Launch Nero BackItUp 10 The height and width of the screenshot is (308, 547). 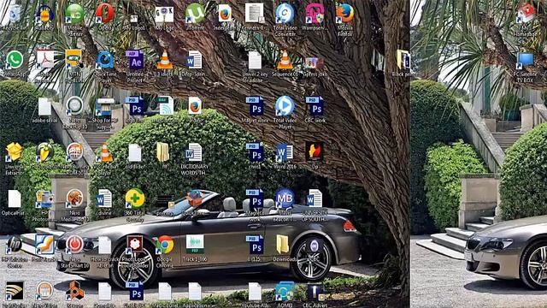(x=74, y=107)
